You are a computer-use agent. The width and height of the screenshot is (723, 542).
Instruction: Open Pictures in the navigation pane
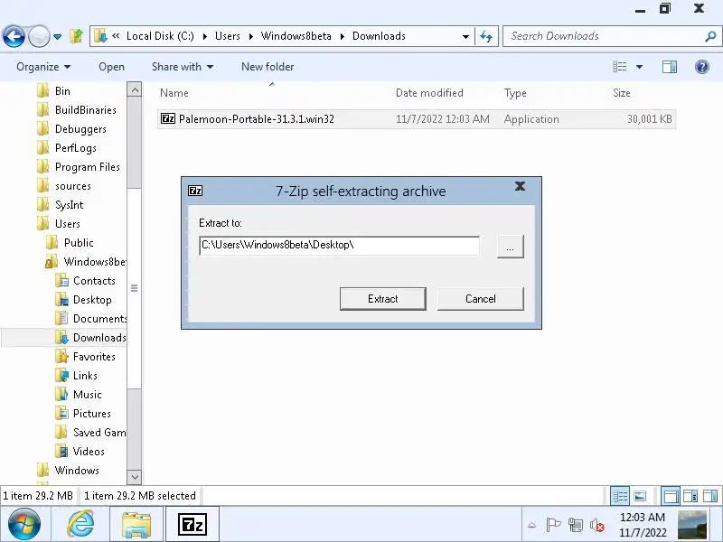pyautogui.click(x=92, y=413)
